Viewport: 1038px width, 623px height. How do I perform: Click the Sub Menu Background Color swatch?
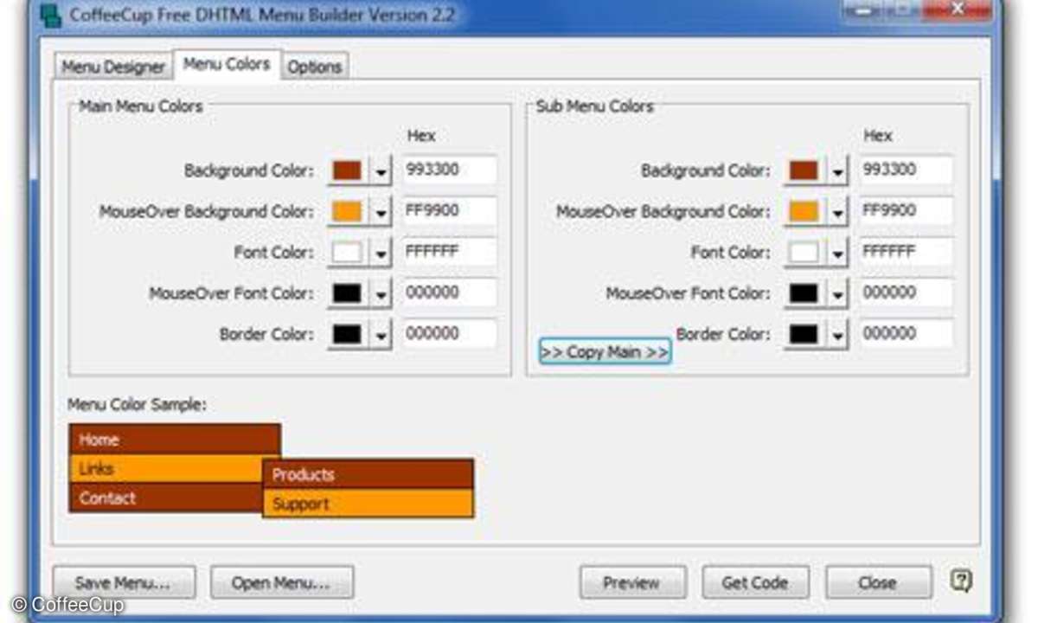coord(804,170)
